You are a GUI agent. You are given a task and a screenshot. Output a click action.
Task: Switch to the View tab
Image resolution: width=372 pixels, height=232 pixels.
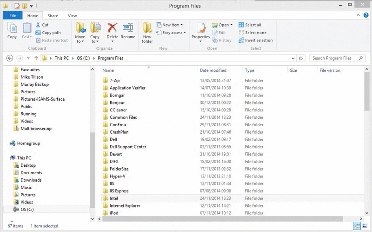(73, 16)
